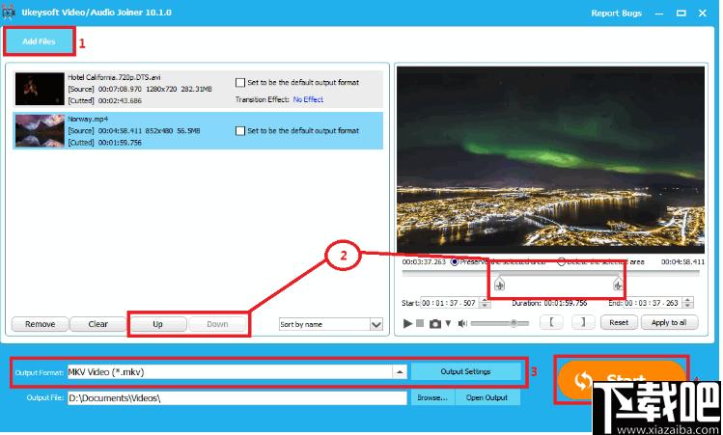
Task: Minimize the Ukeysoft window
Action: click(x=659, y=14)
